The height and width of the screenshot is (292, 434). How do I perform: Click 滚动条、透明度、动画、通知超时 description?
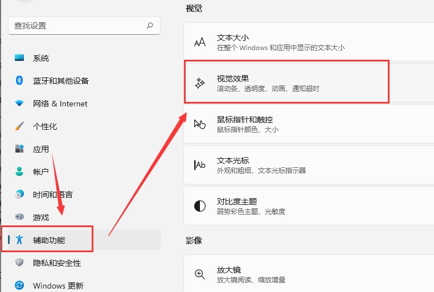(x=268, y=89)
